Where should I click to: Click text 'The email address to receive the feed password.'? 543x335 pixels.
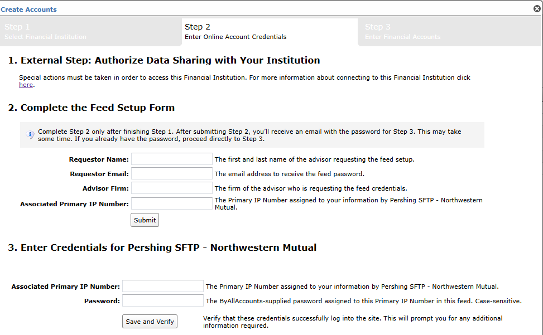point(290,174)
